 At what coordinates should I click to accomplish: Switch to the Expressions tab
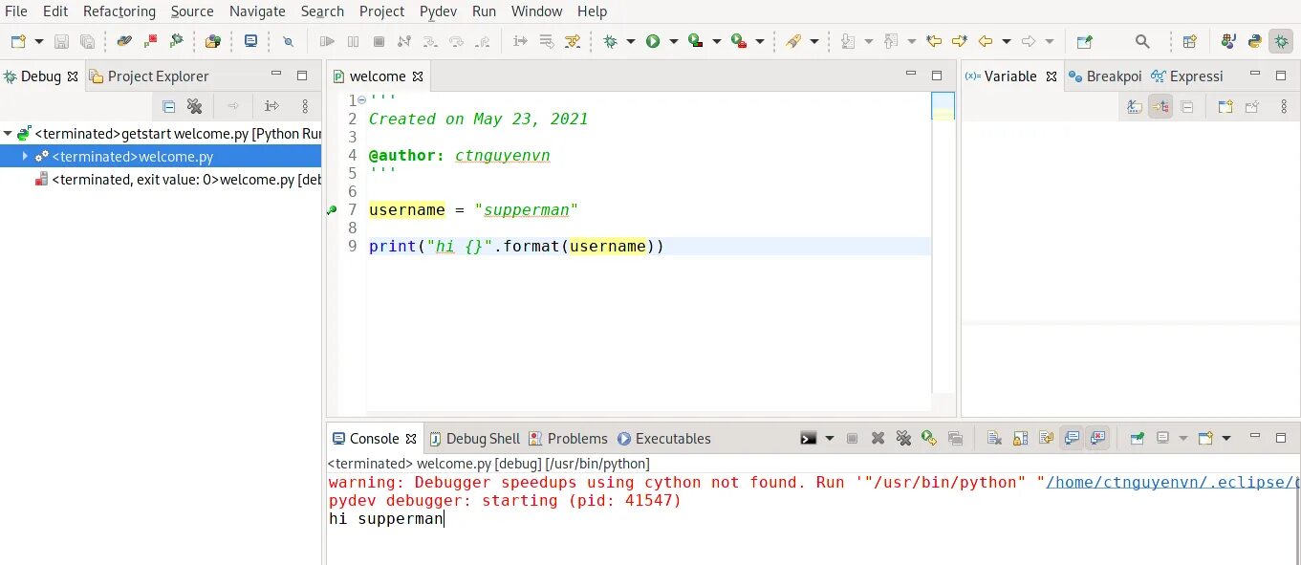1187,76
